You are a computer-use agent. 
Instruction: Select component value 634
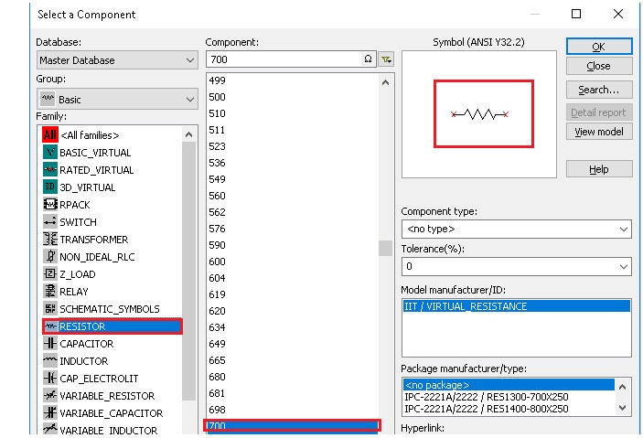[x=217, y=327]
